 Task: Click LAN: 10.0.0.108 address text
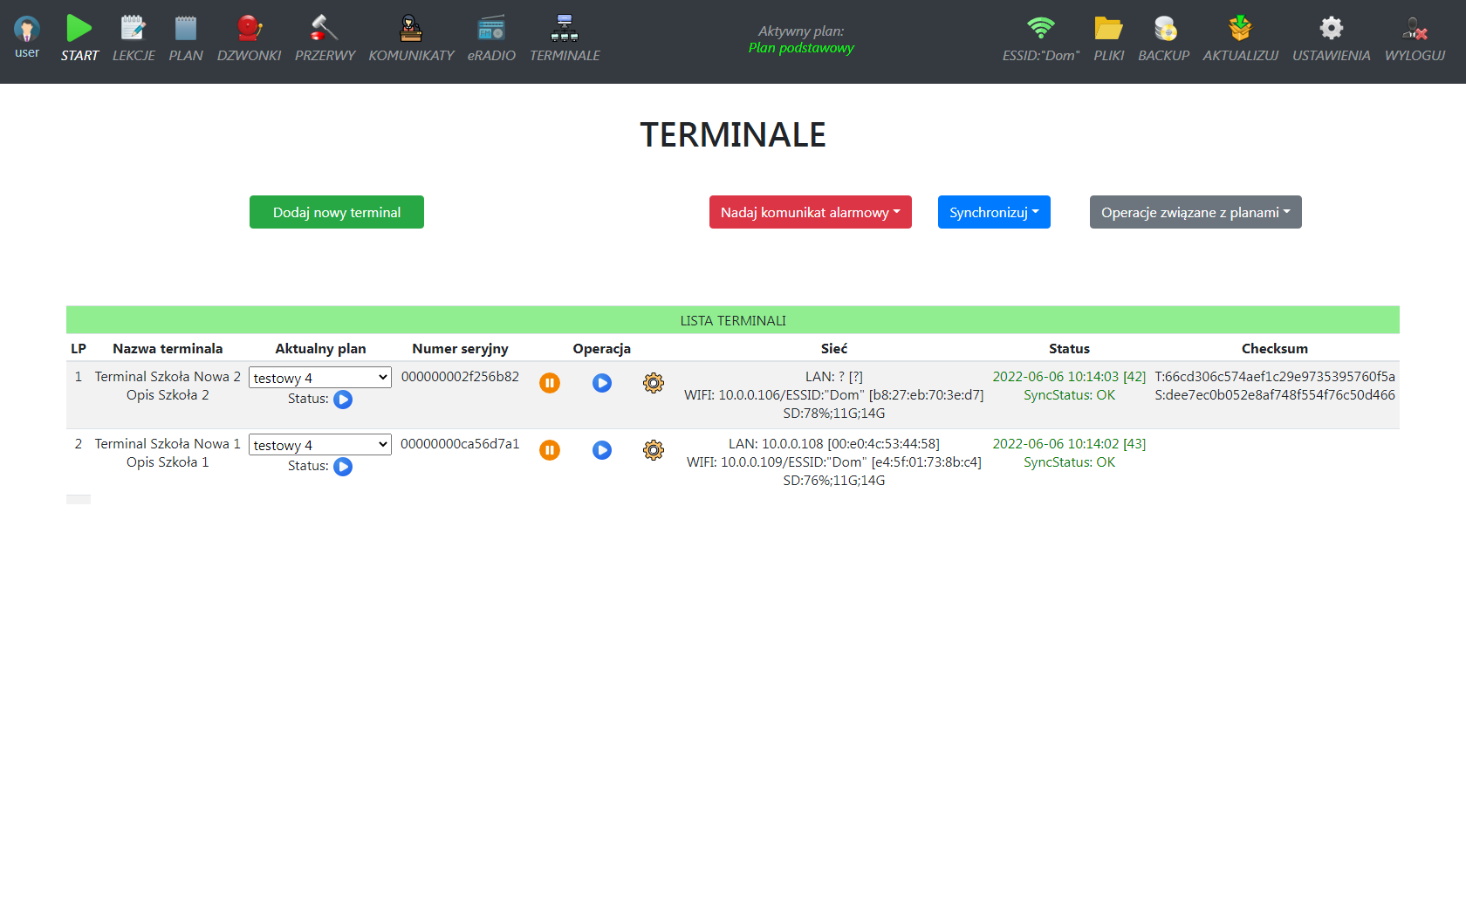click(834, 443)
